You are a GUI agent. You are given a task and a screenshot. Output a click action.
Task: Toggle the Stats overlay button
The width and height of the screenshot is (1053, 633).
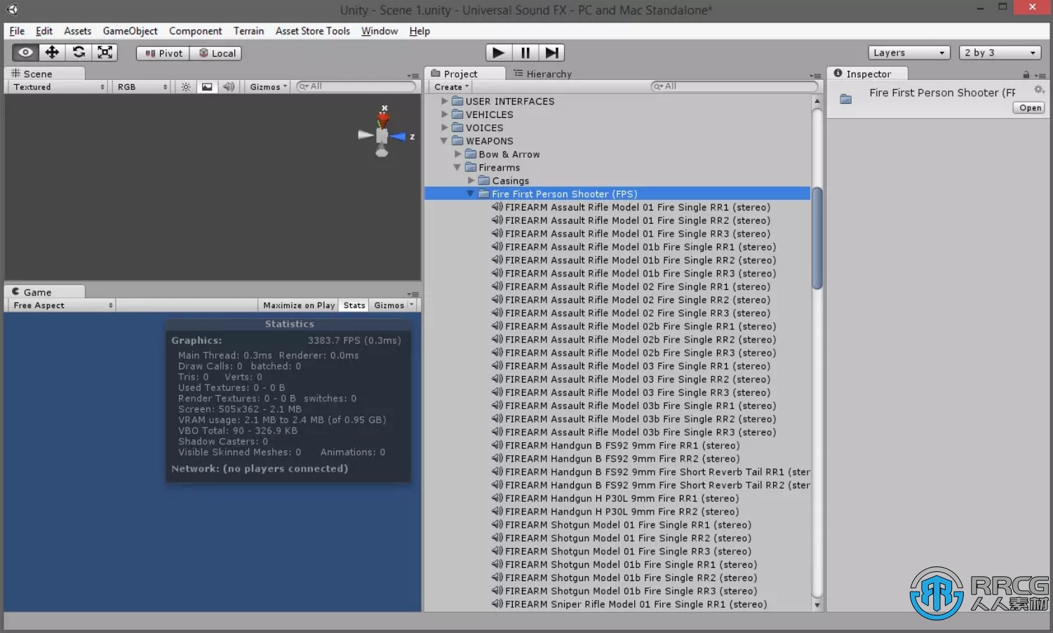(354, 305)
